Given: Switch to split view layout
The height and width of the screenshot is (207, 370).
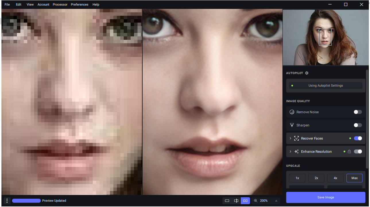Looking at the screenshot, I should pos(236,201).
